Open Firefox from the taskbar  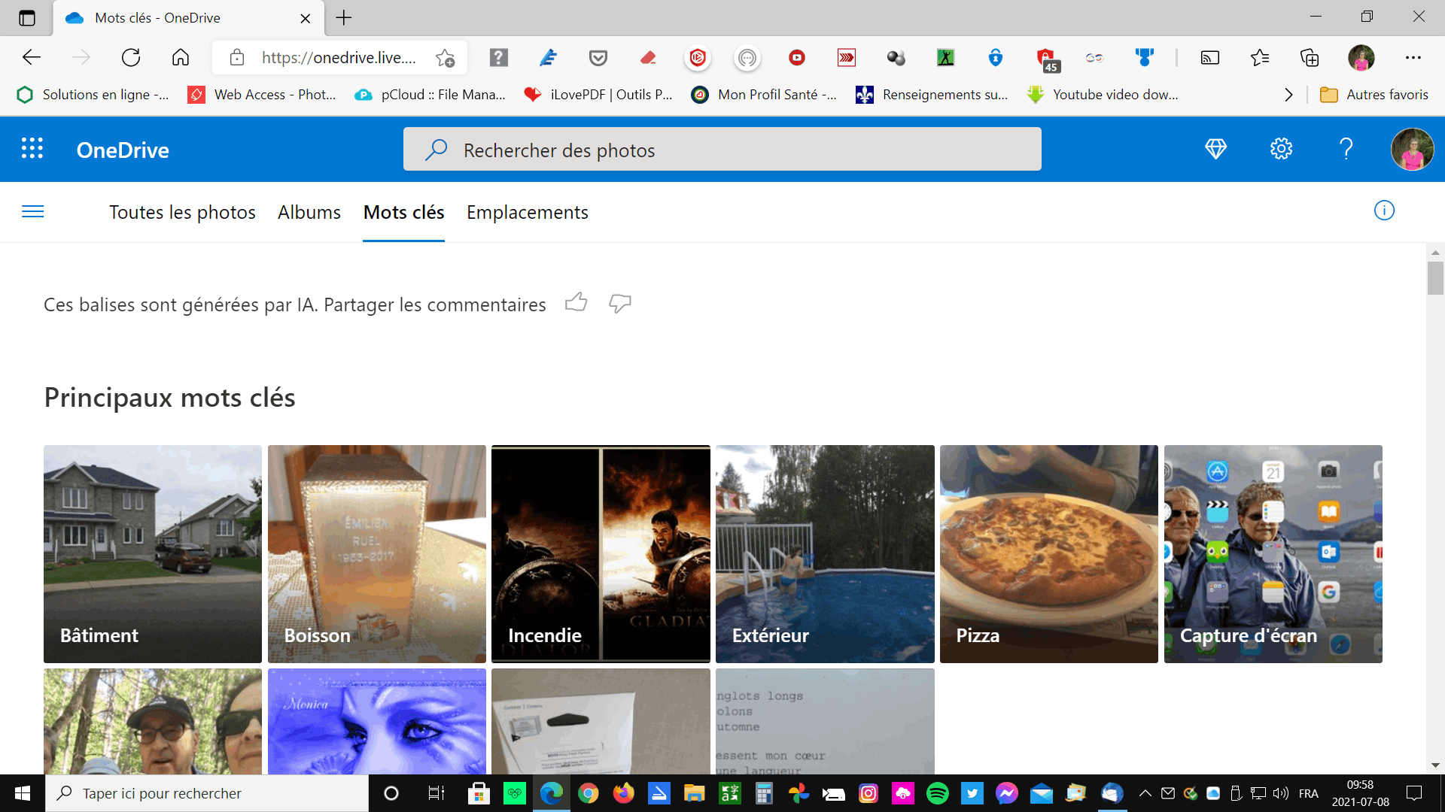tap(623, 793)
